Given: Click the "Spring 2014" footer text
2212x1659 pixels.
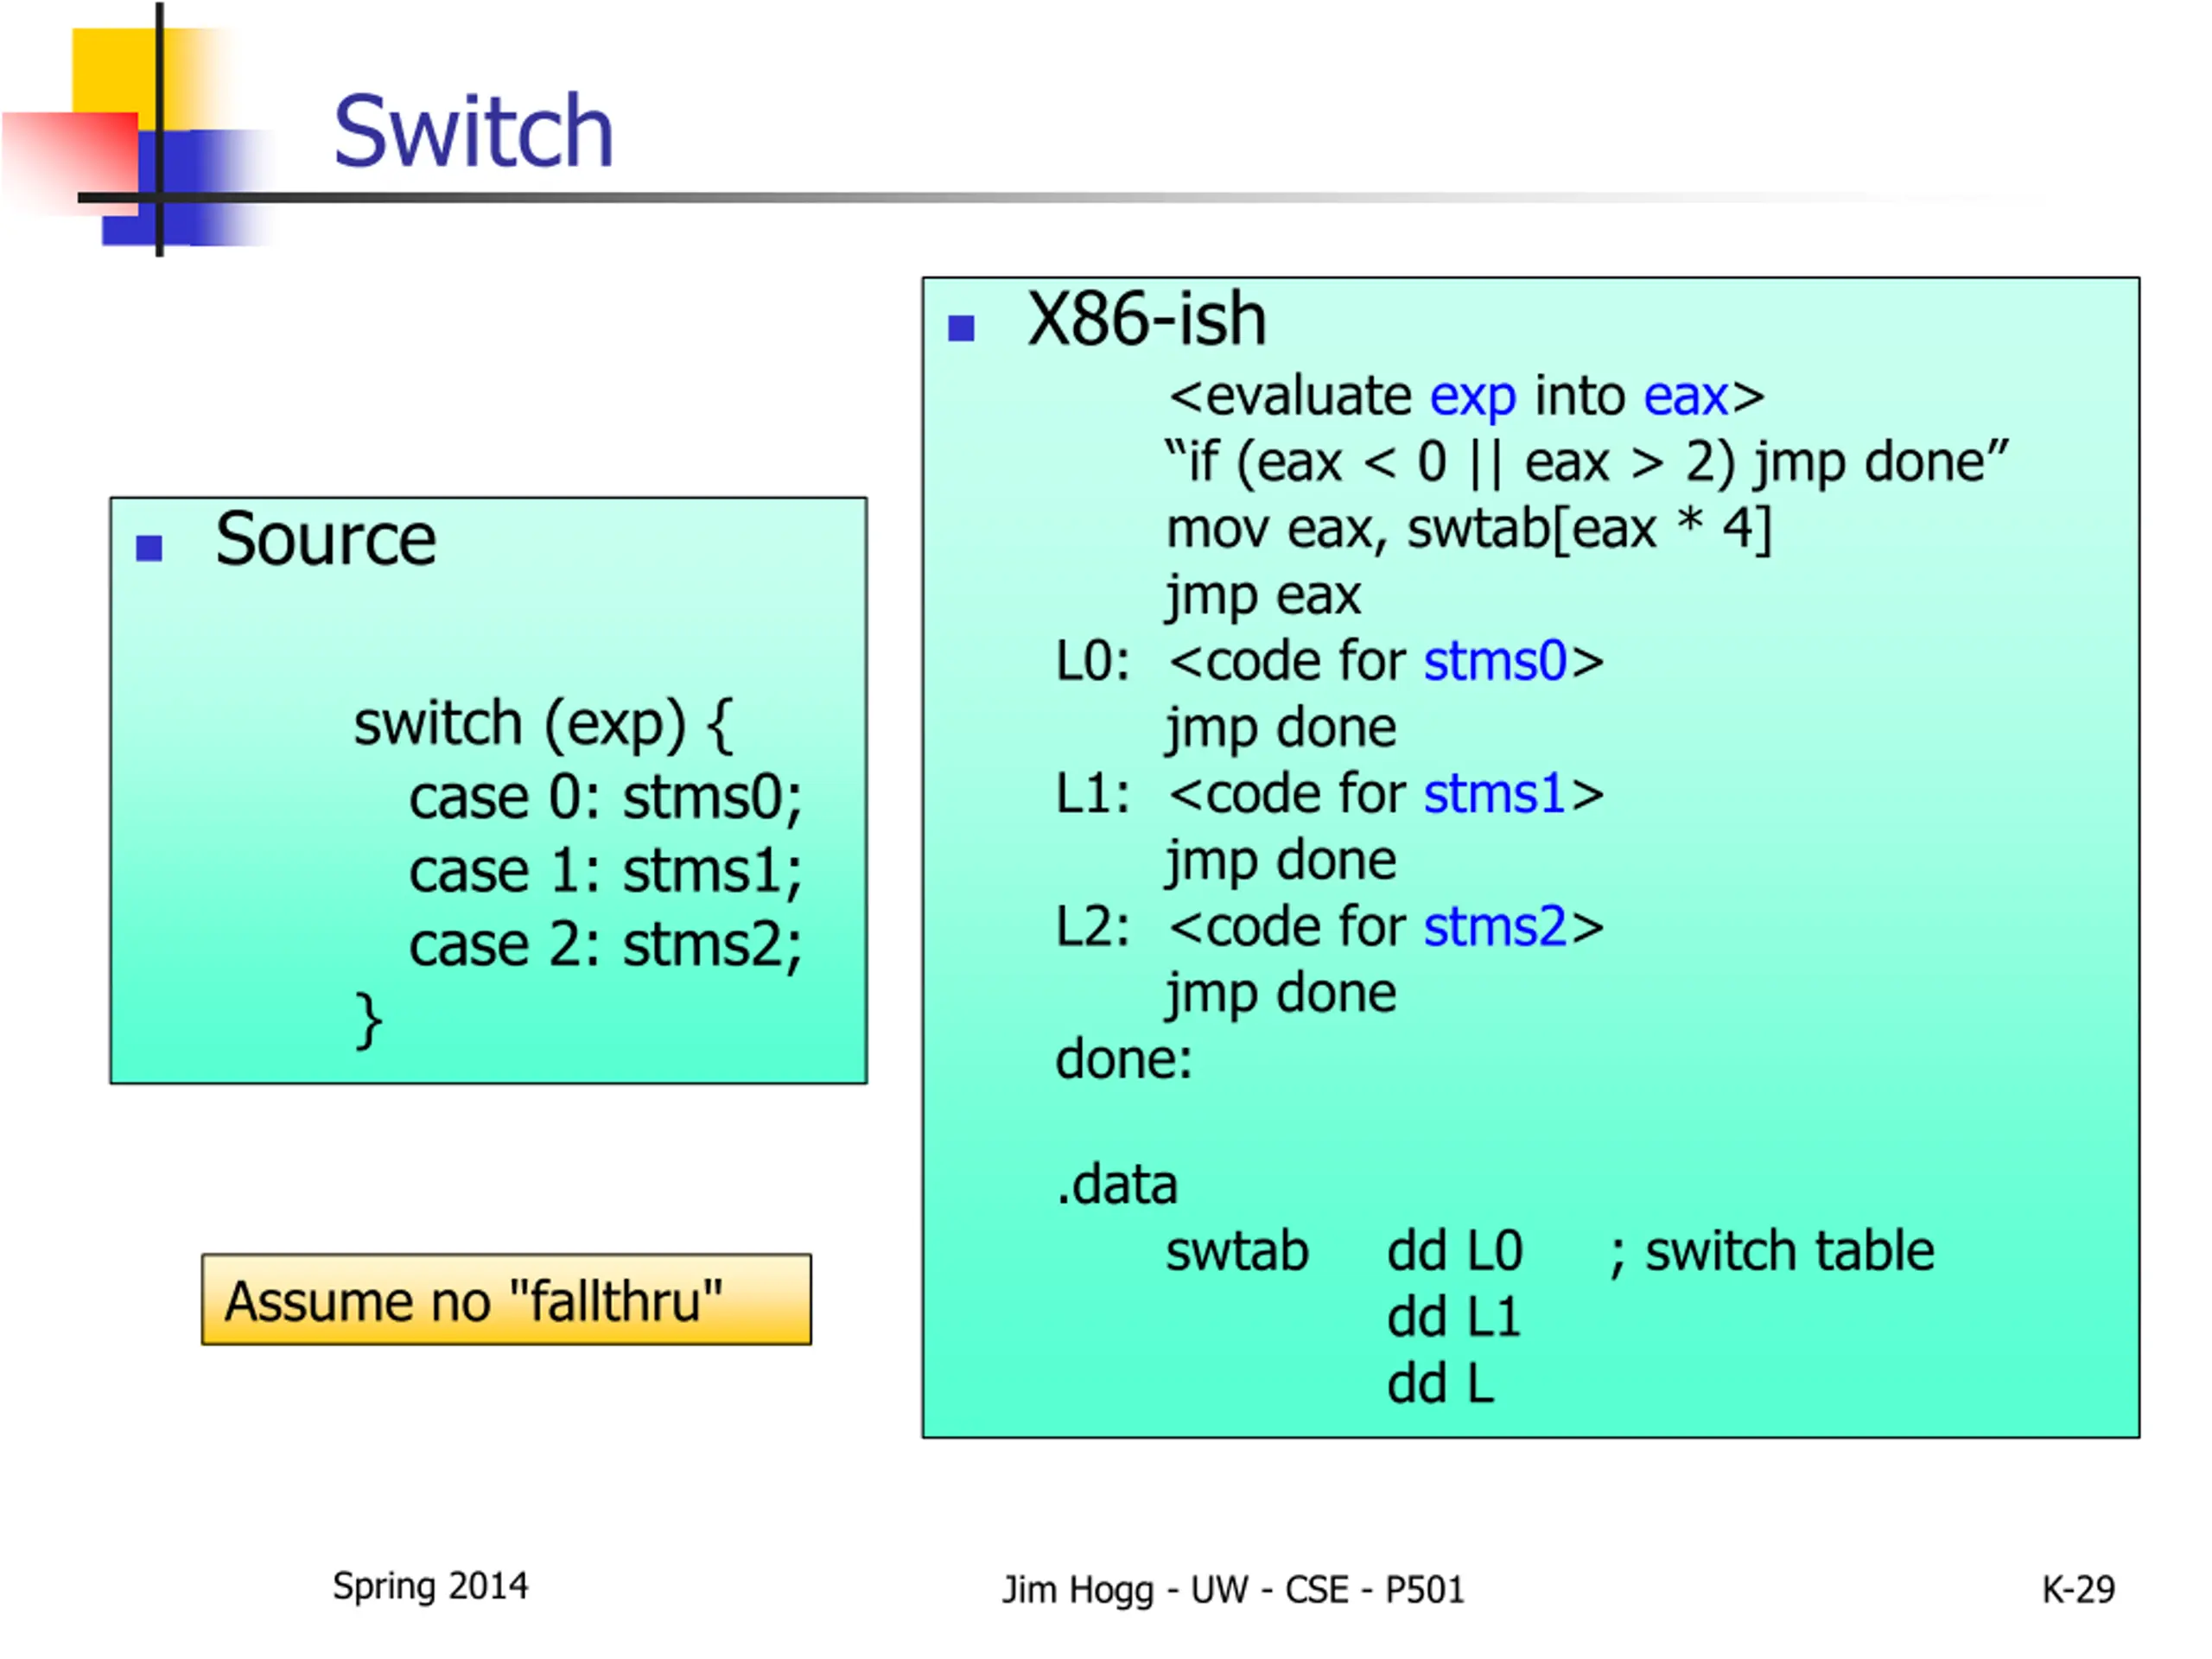Looking at the screenshot, I should [430, 1587].
